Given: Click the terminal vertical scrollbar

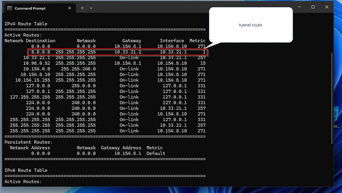Looking at the screenshot, I should coord(331,98).
